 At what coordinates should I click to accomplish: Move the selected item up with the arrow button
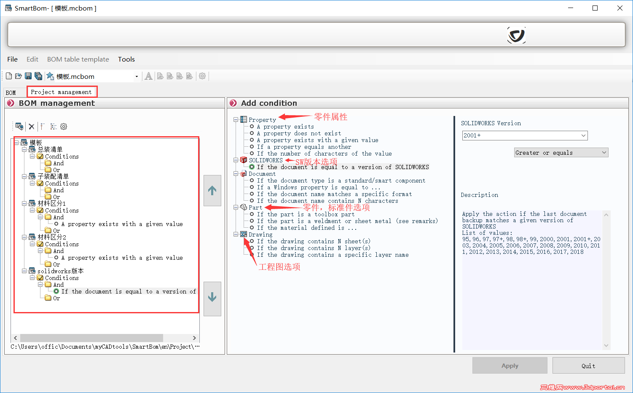point(212,191)
